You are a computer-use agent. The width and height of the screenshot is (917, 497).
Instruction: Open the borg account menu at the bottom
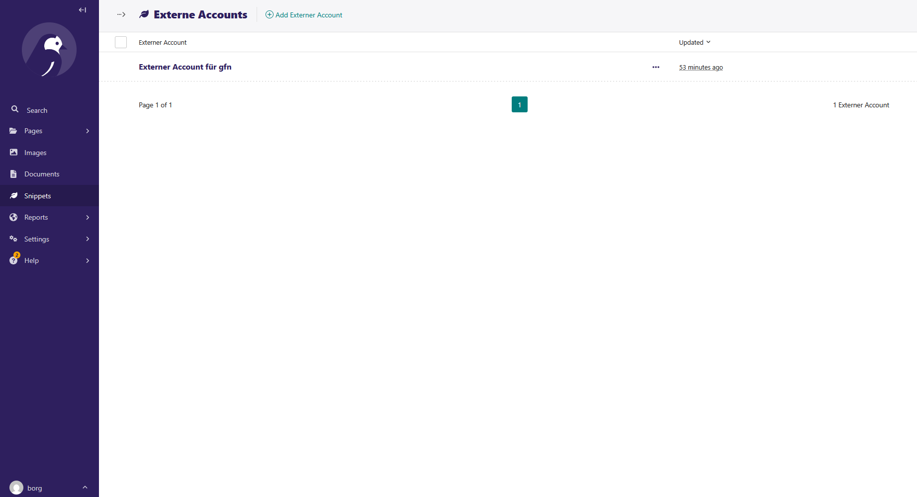click(x=49, y=488)
